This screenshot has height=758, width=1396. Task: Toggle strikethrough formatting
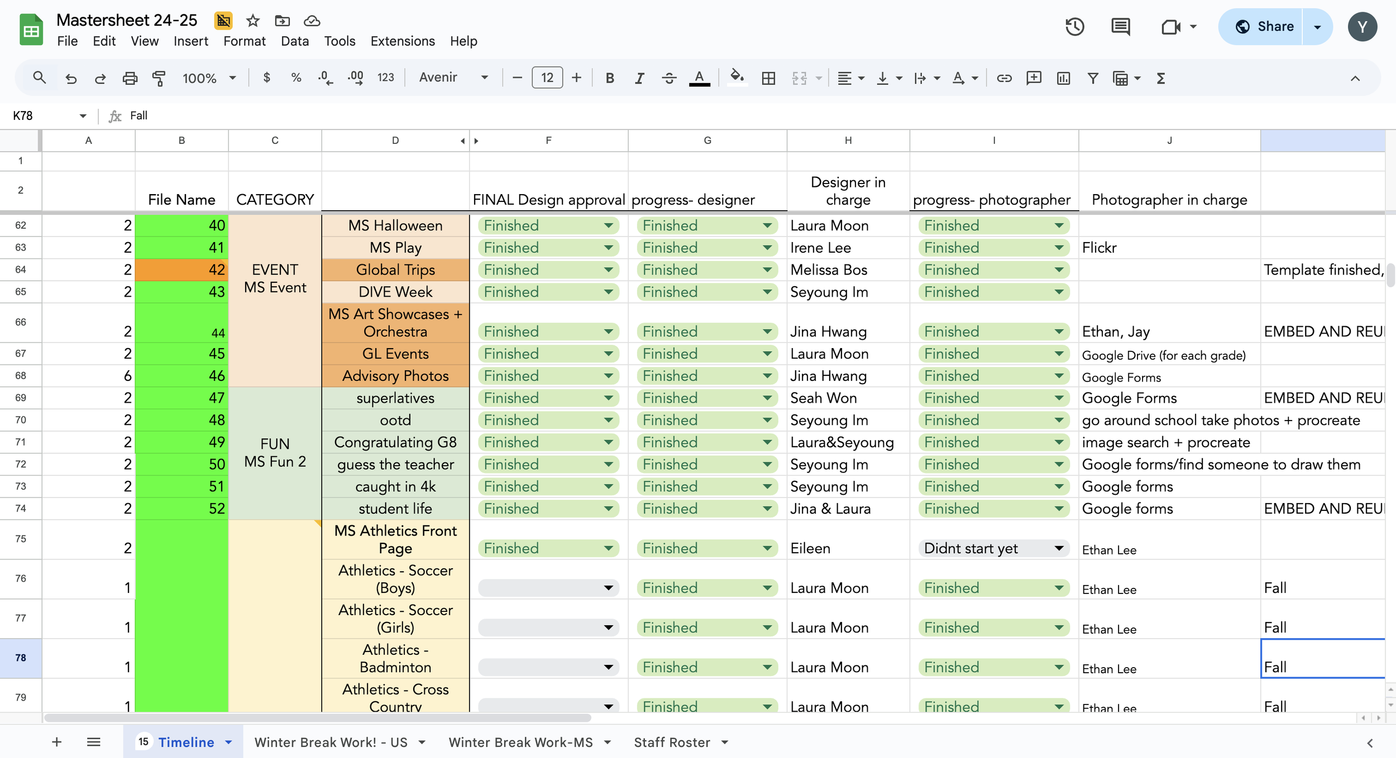(669, 78)
